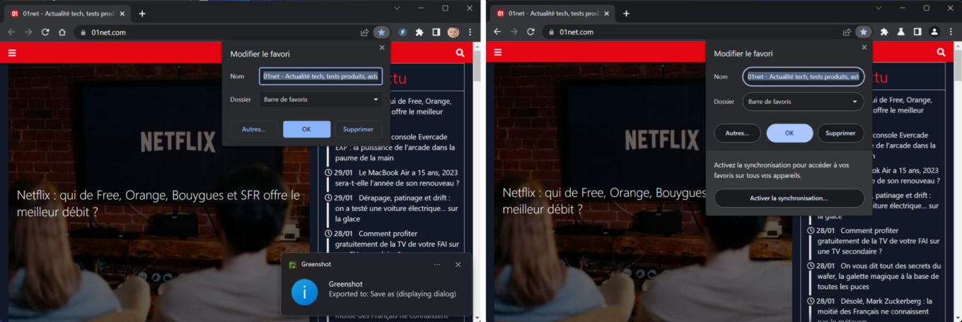This screenshot has width=962, height=322.
Task: Open Dossier dropdown in left window's popup
Action: click(x=320, y=100)
